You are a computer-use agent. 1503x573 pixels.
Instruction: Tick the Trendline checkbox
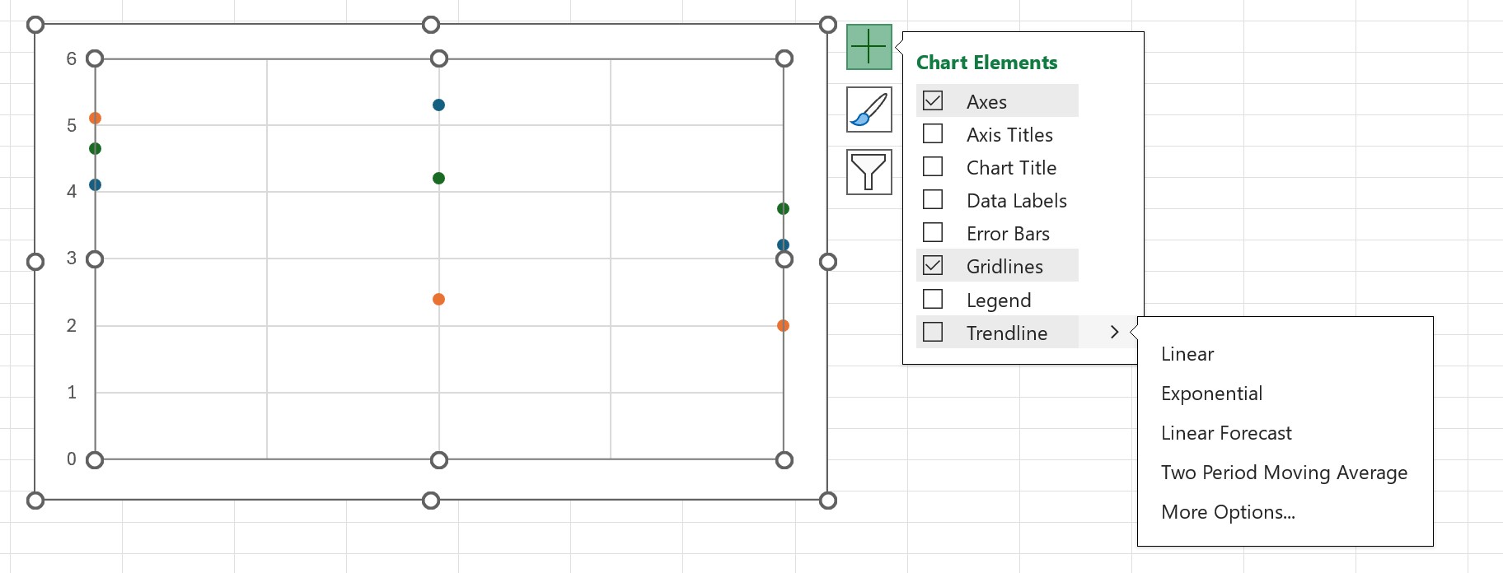pyautogui.click(x=933, y=332)
